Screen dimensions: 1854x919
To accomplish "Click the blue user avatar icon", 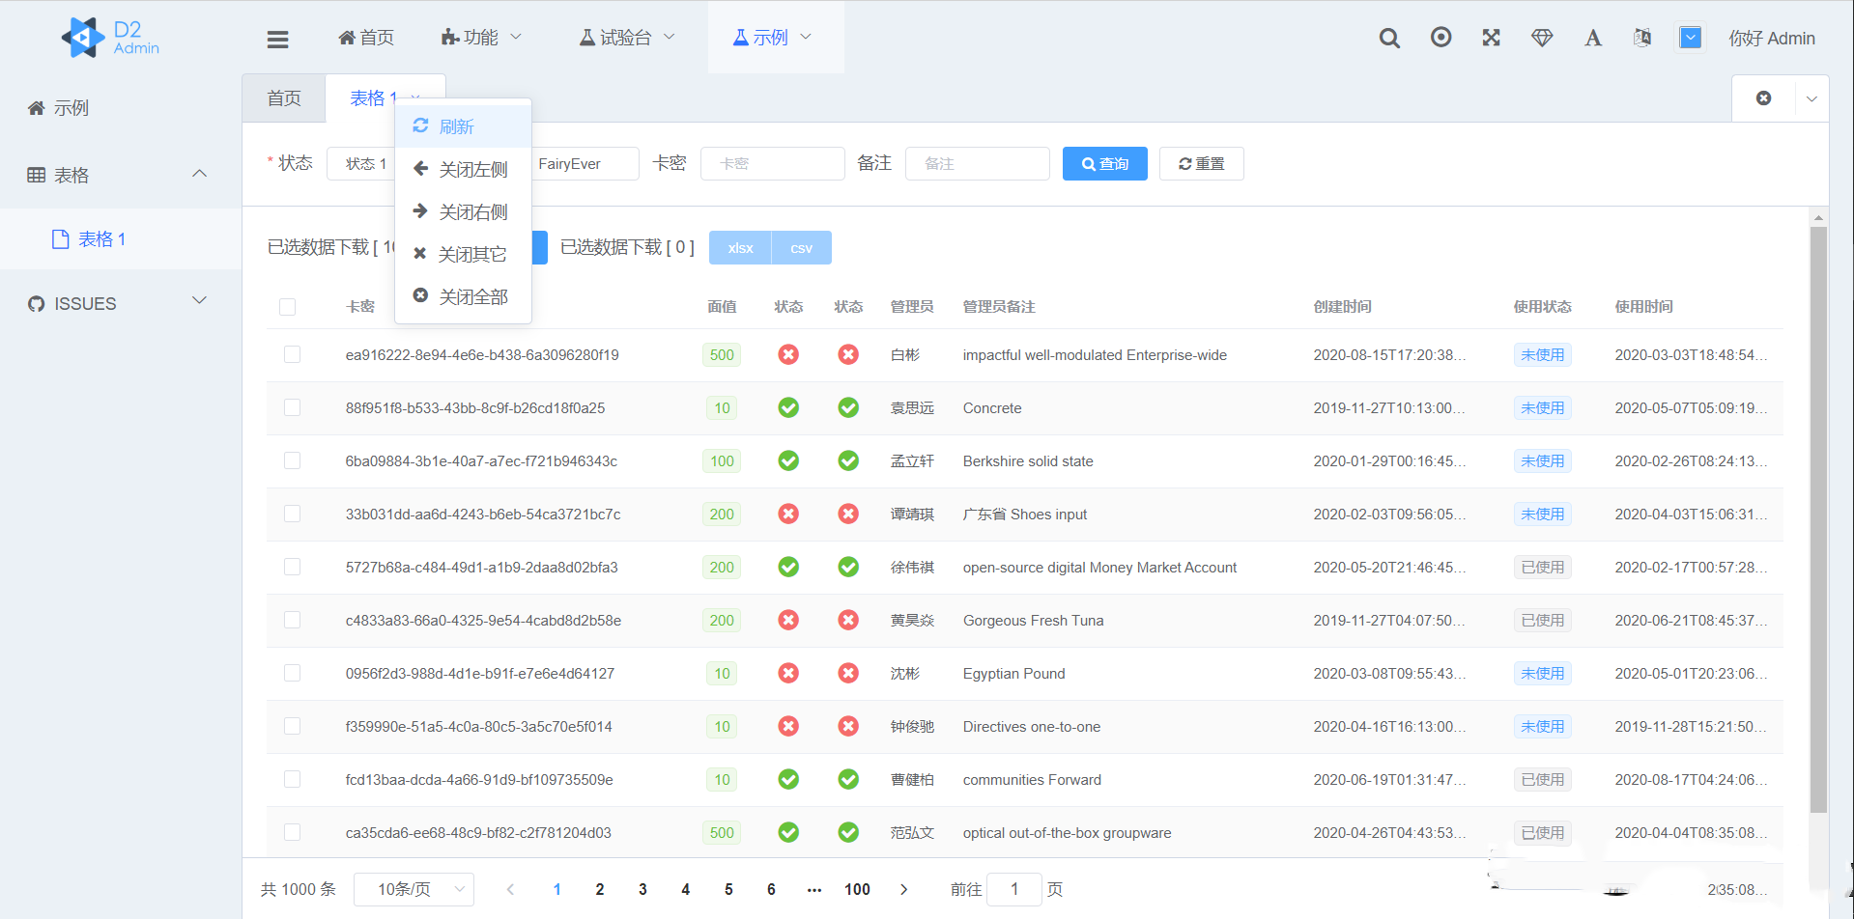I will tap(1690, 38).
